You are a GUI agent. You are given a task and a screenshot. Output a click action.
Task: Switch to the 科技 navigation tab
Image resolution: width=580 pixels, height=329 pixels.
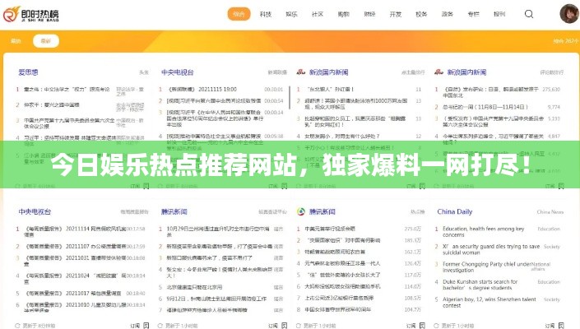[x=265, y=14]
